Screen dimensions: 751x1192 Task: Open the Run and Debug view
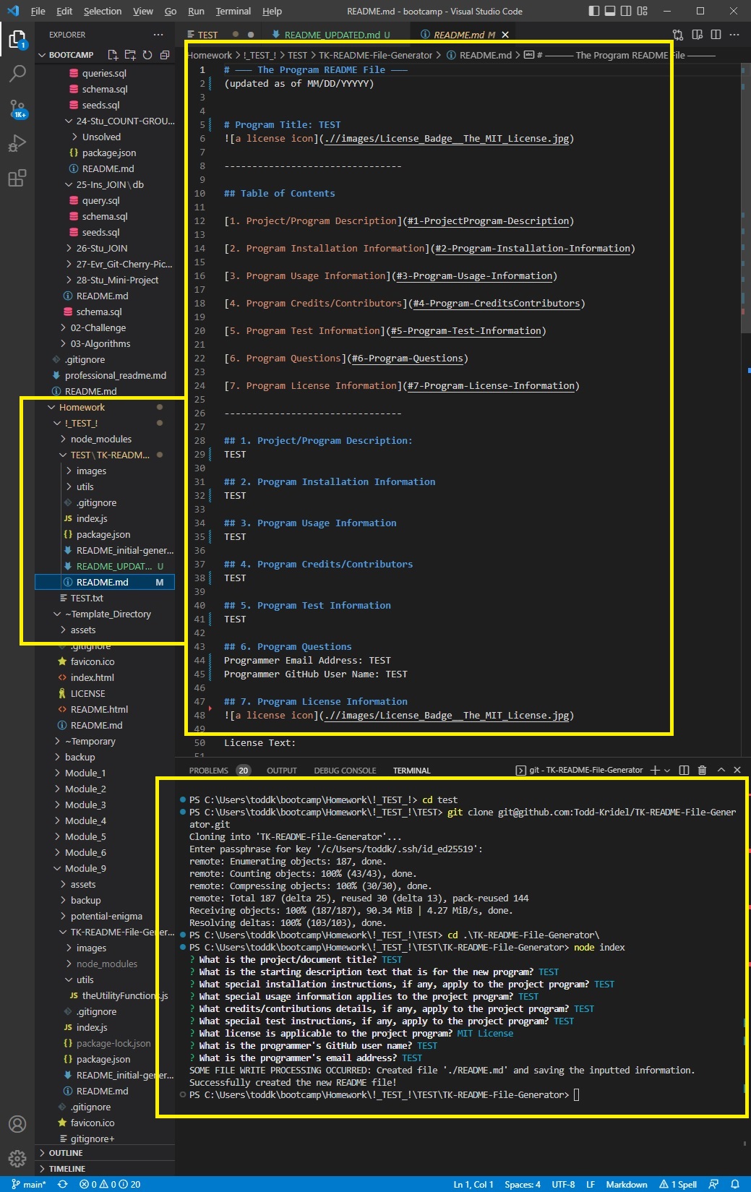[17, 143]
